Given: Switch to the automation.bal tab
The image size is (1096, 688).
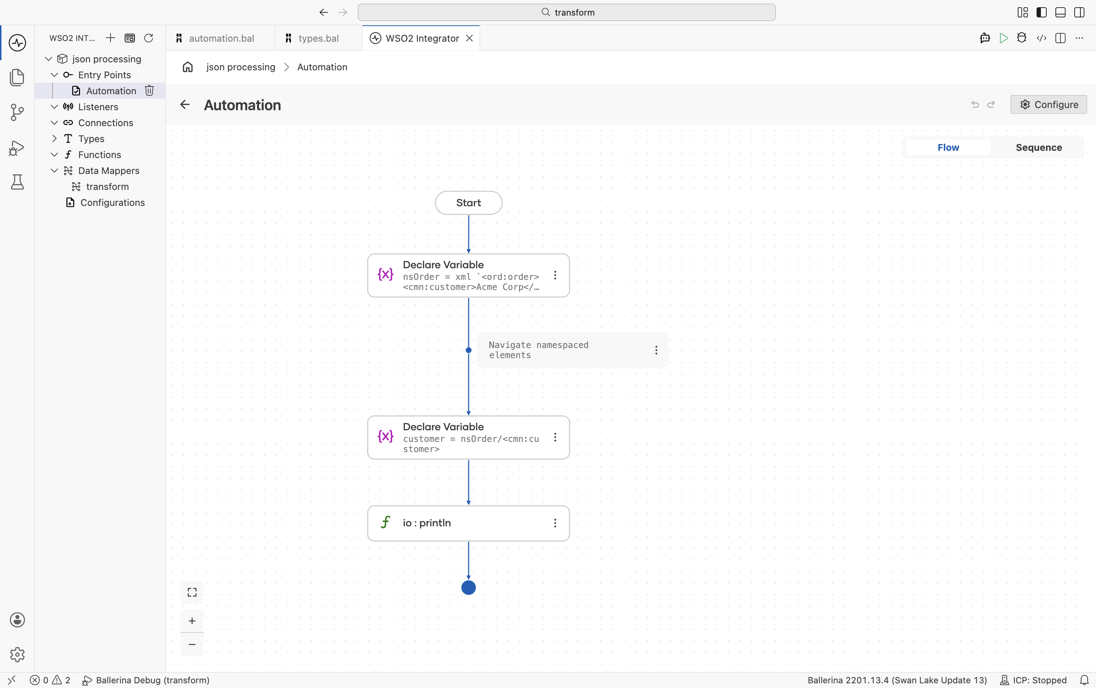Looking at the screenshot, I should pyautogui.click(x=221, y=38).
